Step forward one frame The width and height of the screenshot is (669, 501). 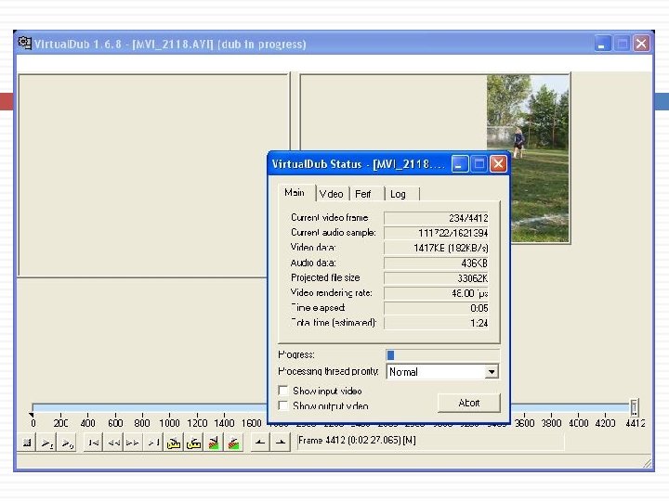133,443
